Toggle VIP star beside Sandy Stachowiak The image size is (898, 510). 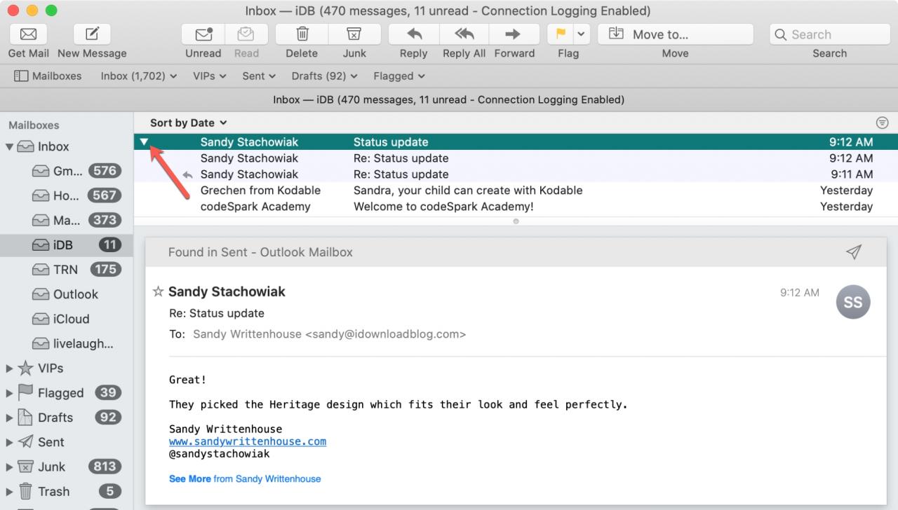159,291
